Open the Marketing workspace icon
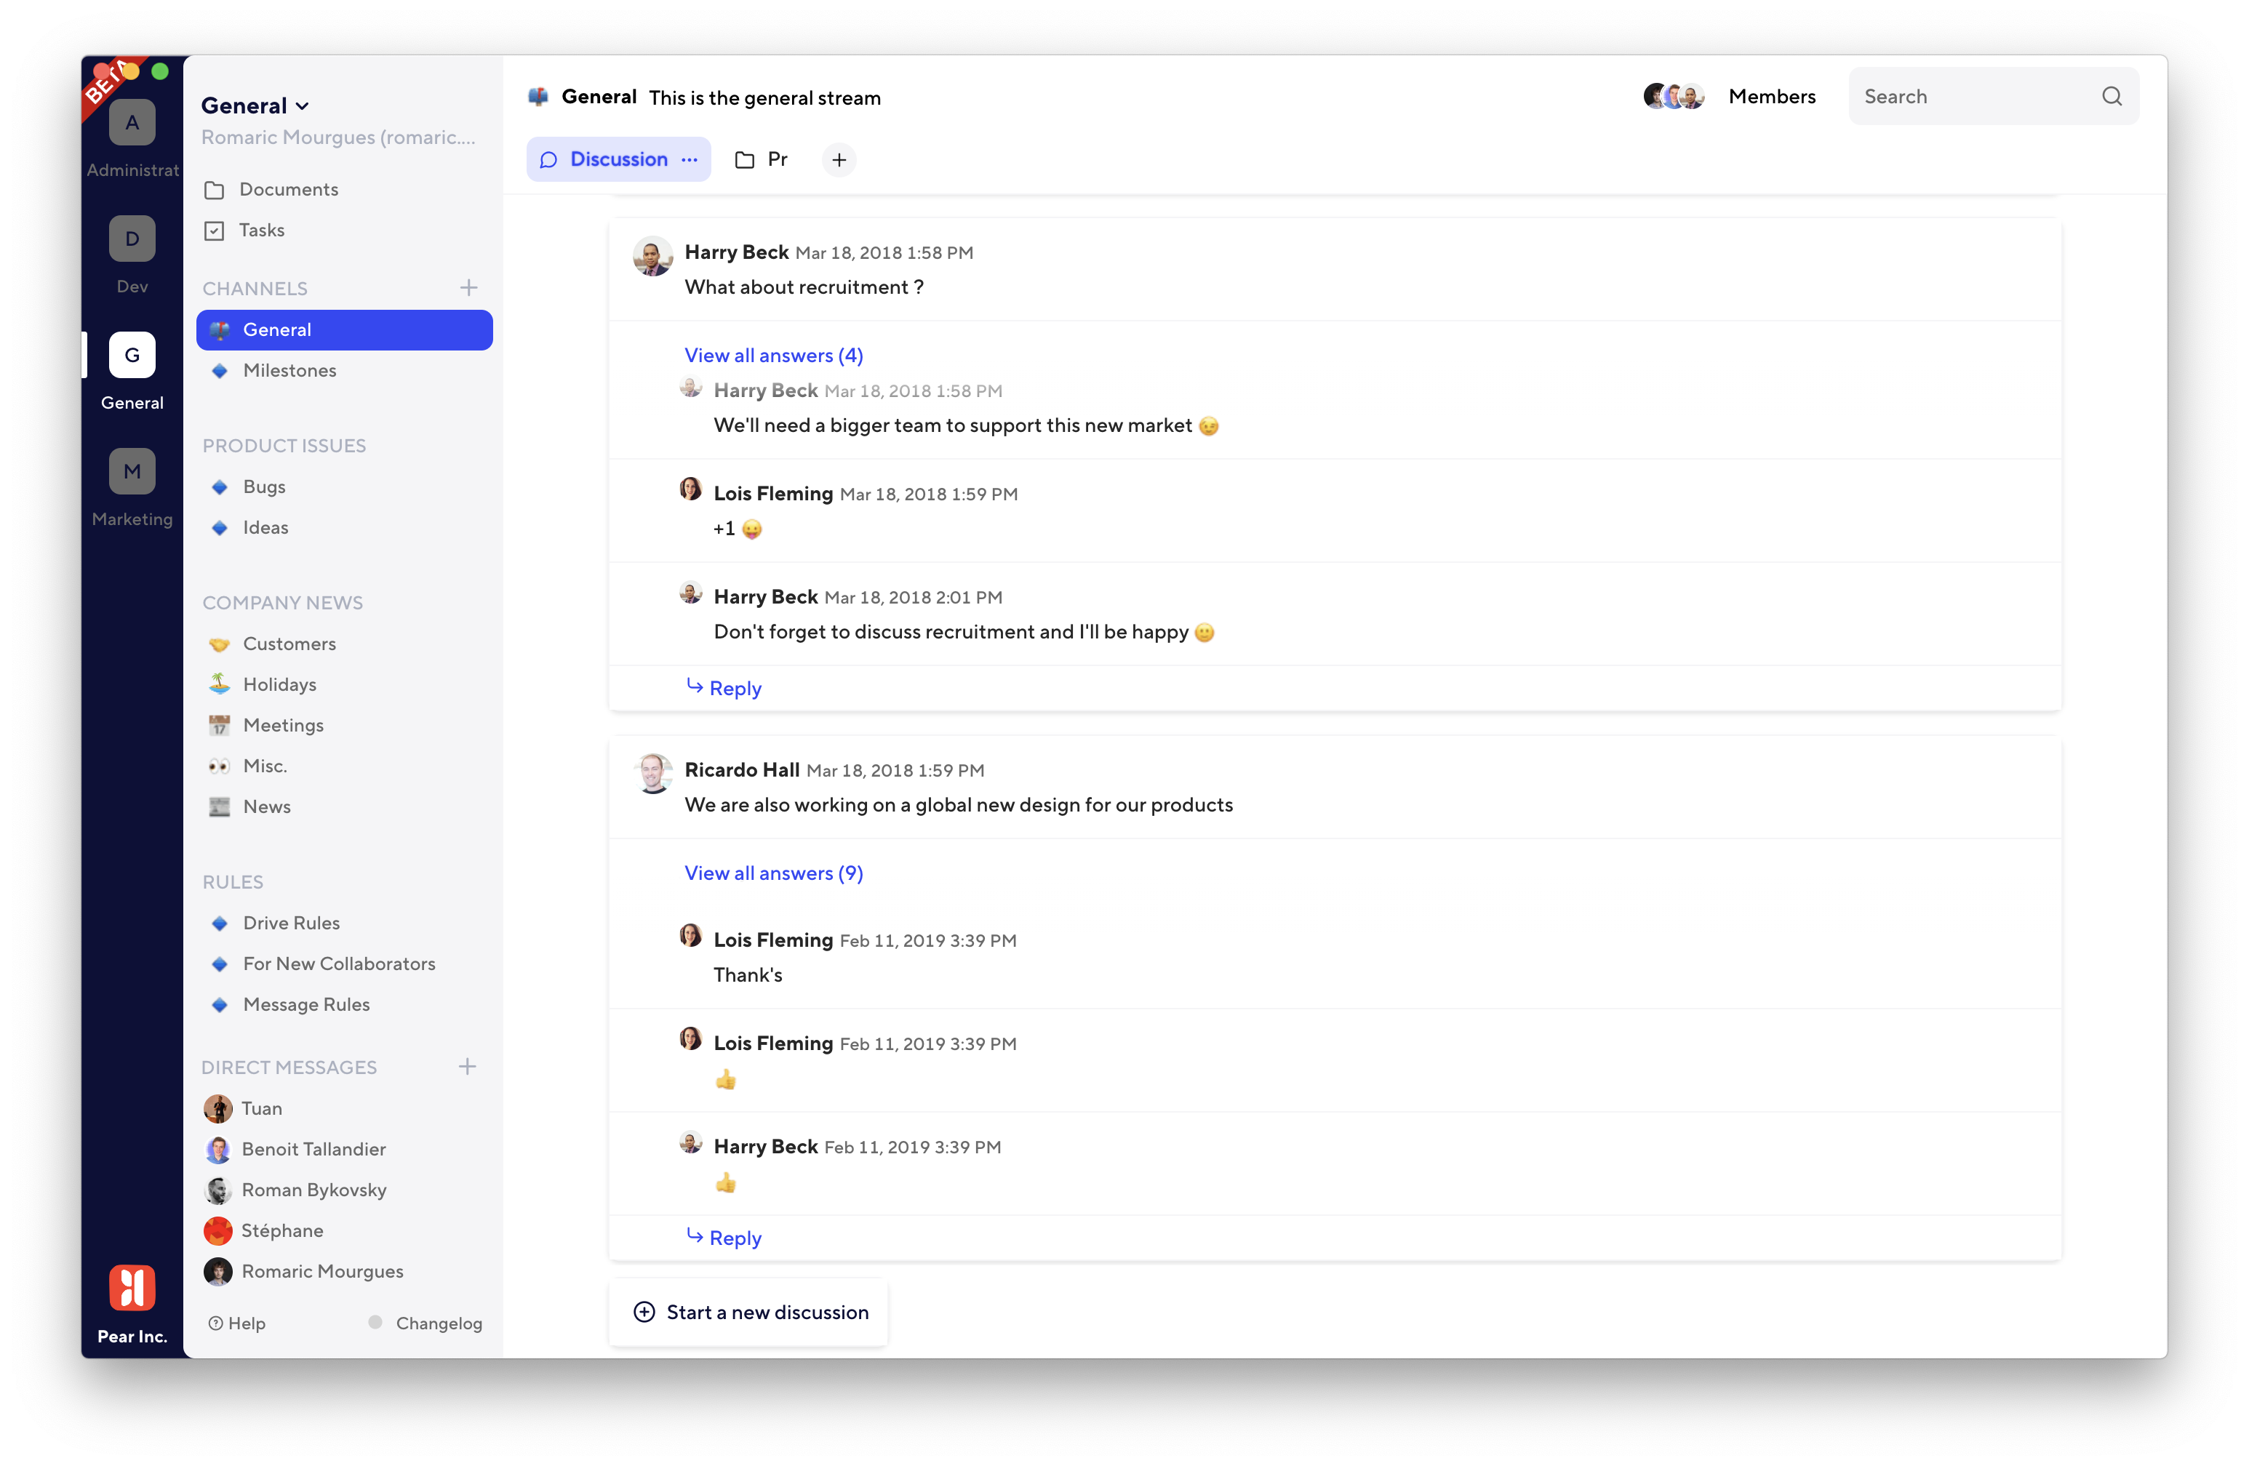This screenshot has height=1466, width=2249. click(x=132, y=470)
